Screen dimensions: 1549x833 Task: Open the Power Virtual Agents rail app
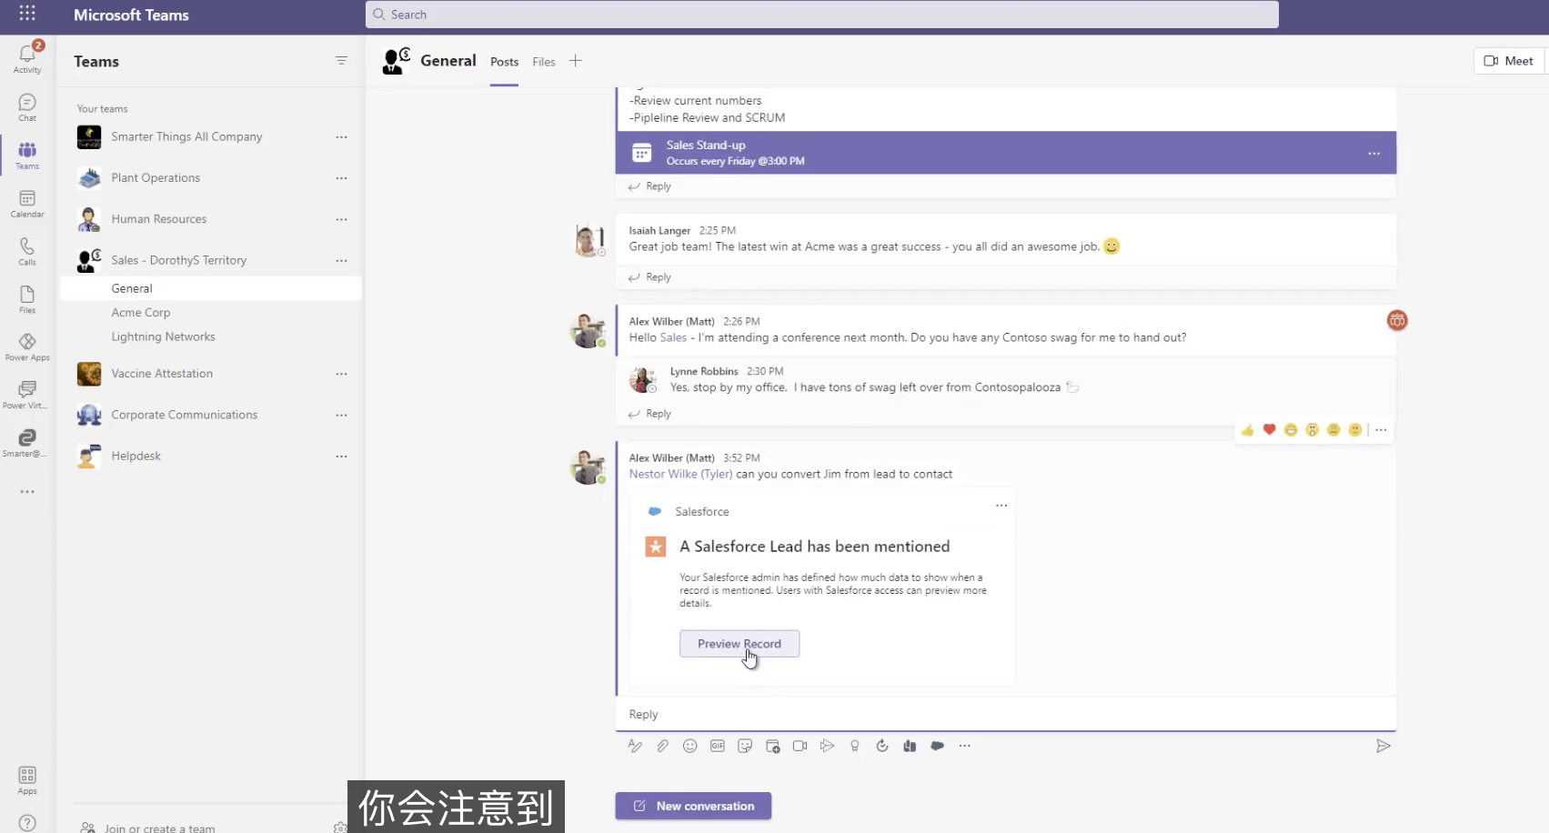coord(27,395)
